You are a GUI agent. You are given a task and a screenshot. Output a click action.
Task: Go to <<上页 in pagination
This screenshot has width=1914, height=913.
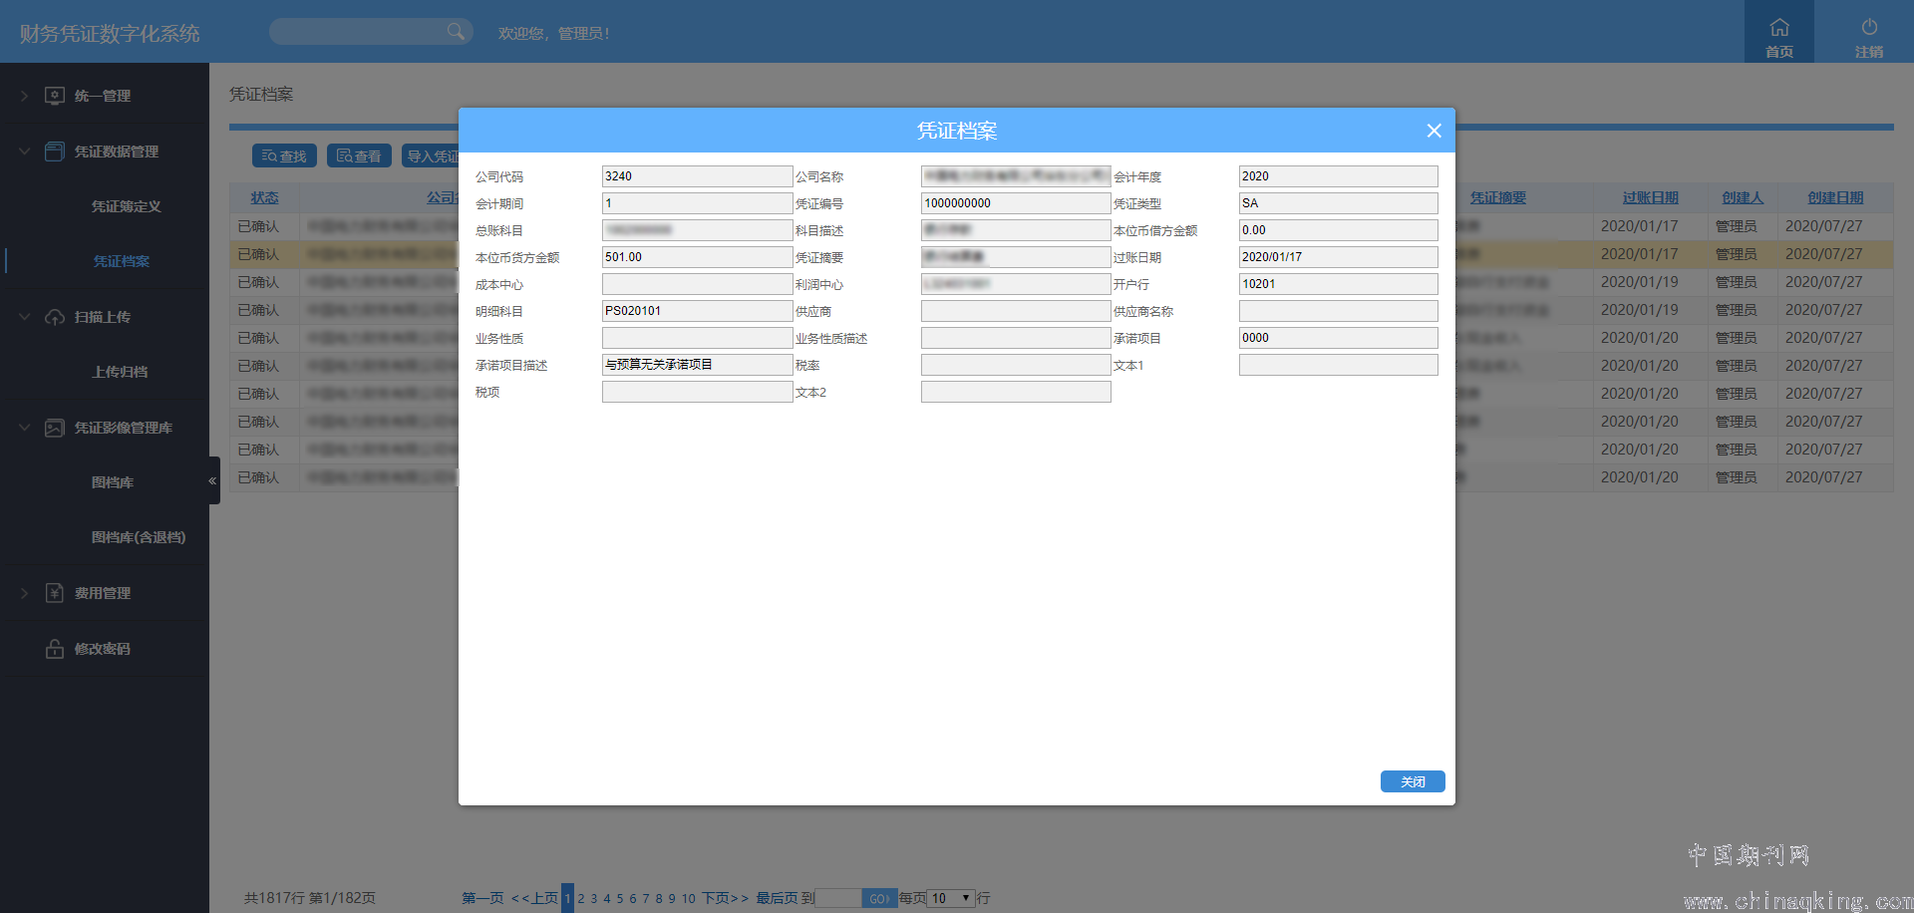point(534,898)
